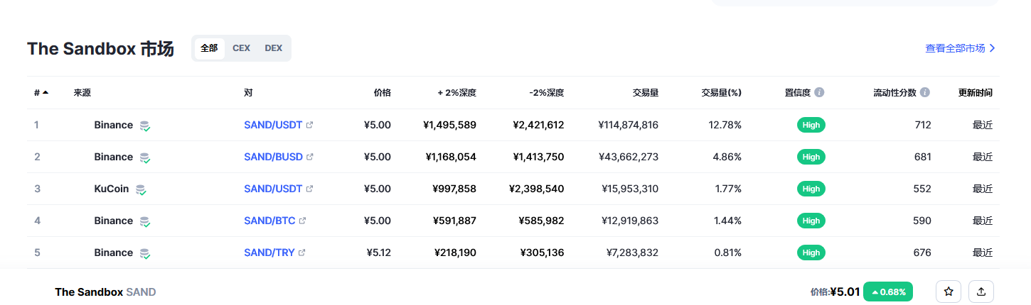Sort by 对 column header

coord(248,92)
